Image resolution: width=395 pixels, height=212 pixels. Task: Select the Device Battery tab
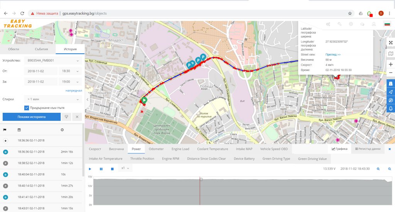point(244,159)
